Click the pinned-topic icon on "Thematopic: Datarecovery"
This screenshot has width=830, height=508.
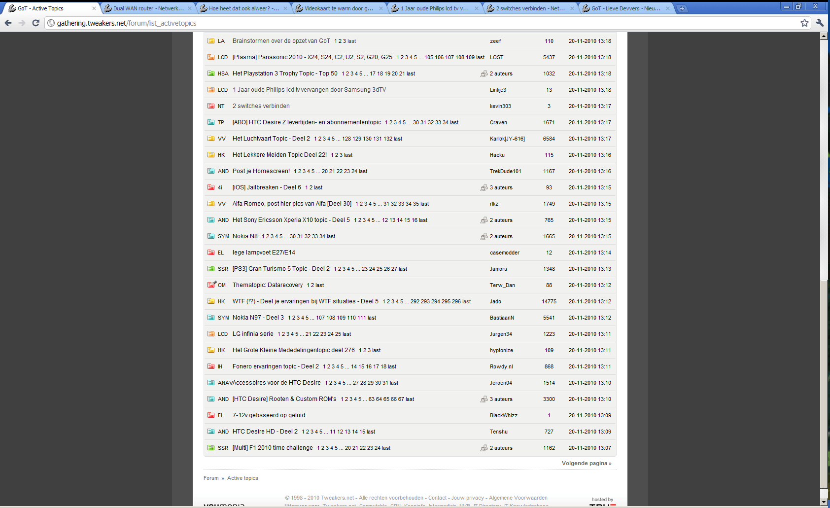pos(211,285)
